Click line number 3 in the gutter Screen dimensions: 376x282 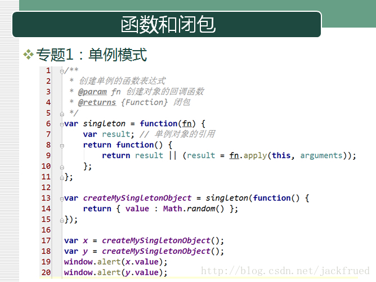[x=48, y=92]
